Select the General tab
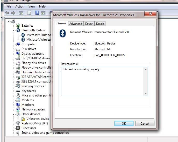 tap(61, 23)
